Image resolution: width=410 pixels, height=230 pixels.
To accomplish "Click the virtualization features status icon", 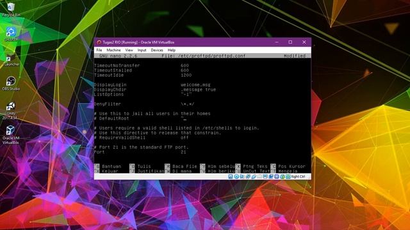I will 277,176.
